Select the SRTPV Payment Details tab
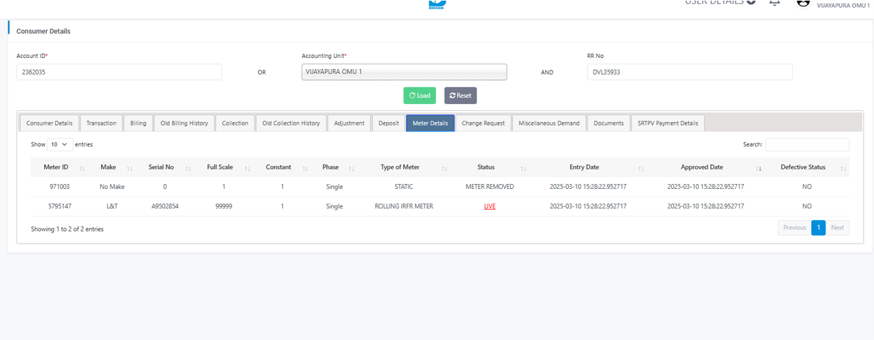Image resolution: width=874 pixels, height=340 pixels. (x=667, y=123)
